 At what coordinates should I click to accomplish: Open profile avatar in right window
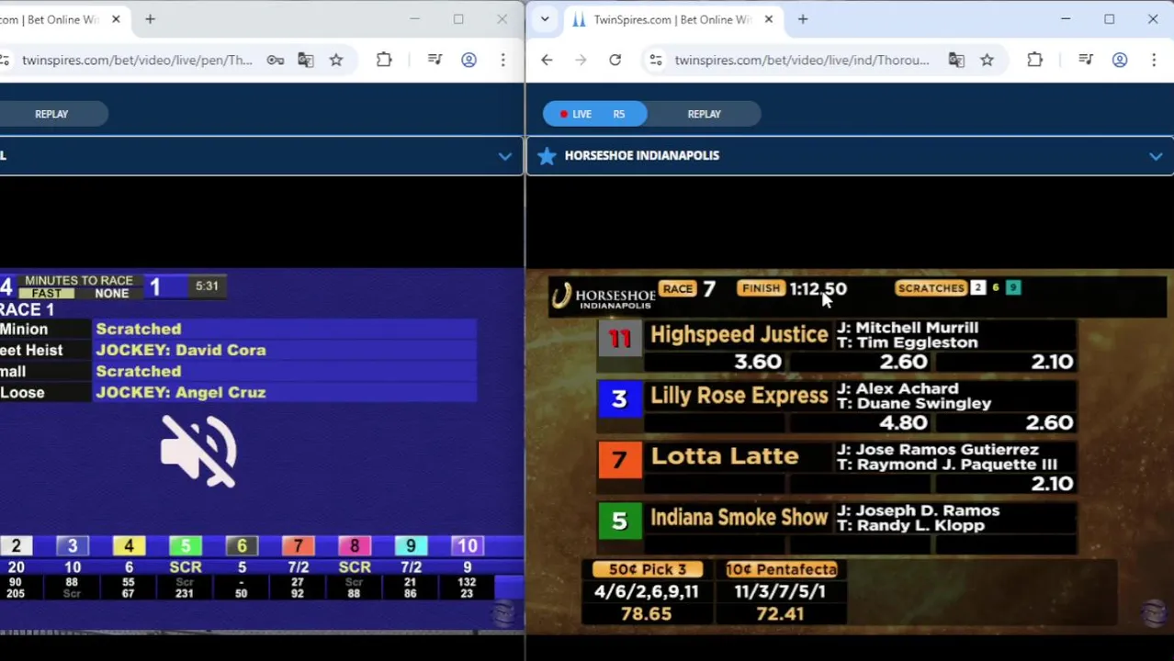click(x=1120, y=60)
